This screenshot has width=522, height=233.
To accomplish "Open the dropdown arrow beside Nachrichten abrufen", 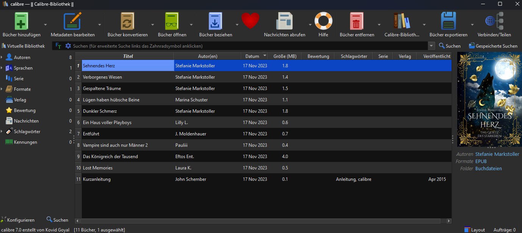I will (310, 25).
